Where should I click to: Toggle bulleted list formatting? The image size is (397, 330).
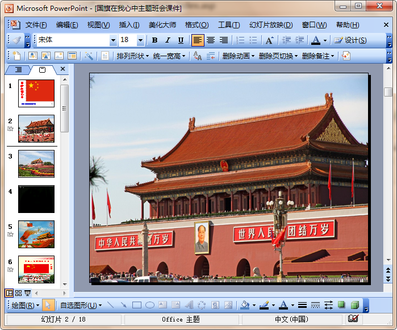point(253,40)
